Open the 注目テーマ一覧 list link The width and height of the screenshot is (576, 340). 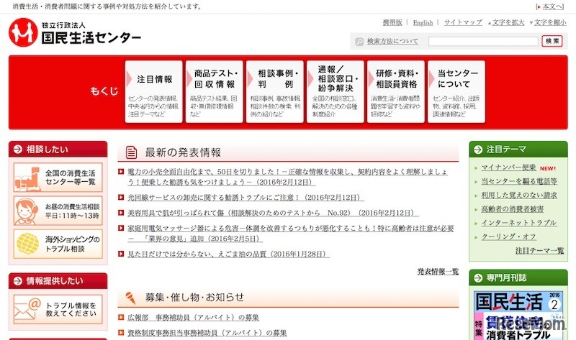point(539,250)
